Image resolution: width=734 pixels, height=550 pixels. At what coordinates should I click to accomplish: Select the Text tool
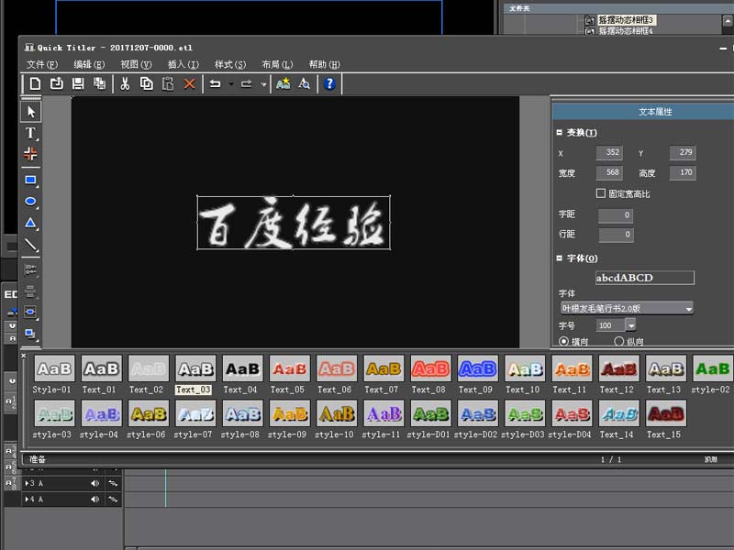click(29, 132)
